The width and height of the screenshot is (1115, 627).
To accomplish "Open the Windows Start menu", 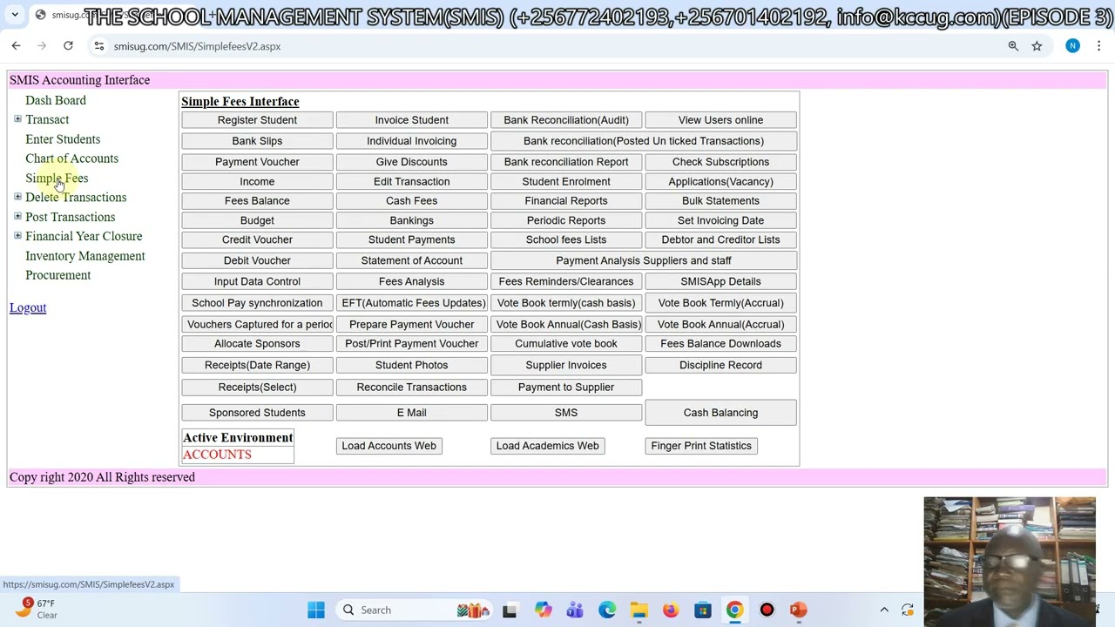I will pyautogui.click(x=315, y=610).
